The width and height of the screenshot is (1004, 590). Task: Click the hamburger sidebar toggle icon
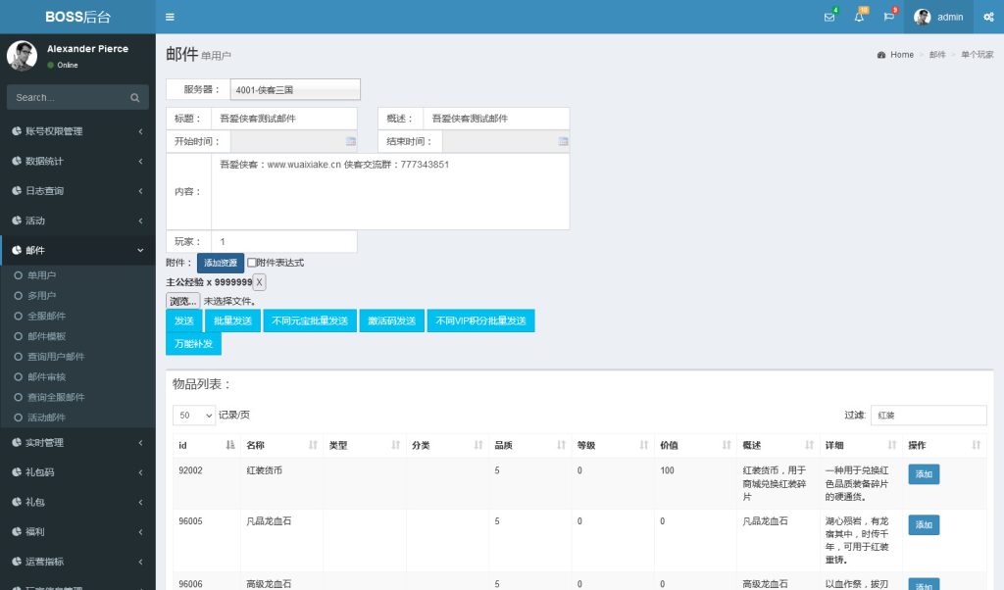pos(170,17)
